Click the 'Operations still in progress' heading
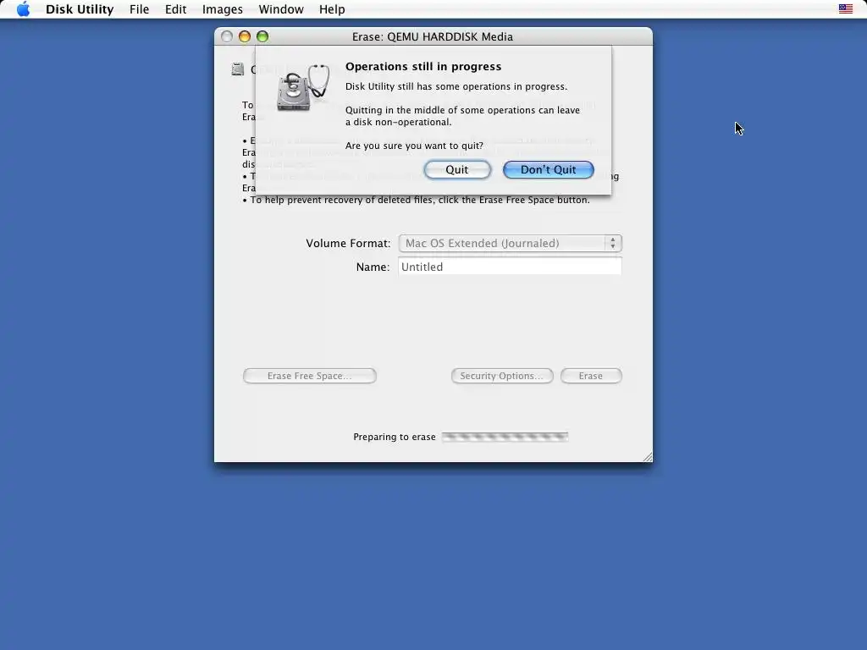The height and width of the screenshot is (650, 867). coord(423,66)
